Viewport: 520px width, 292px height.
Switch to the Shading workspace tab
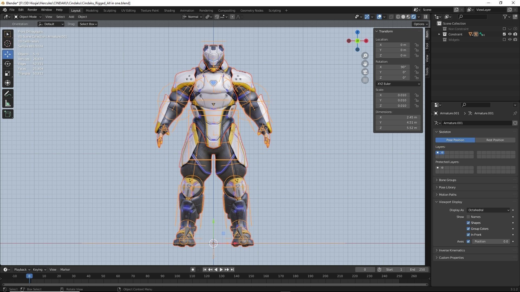pos(169,11)
